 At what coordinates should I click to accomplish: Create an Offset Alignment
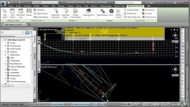pyautogui.click(x=132, y=17)
